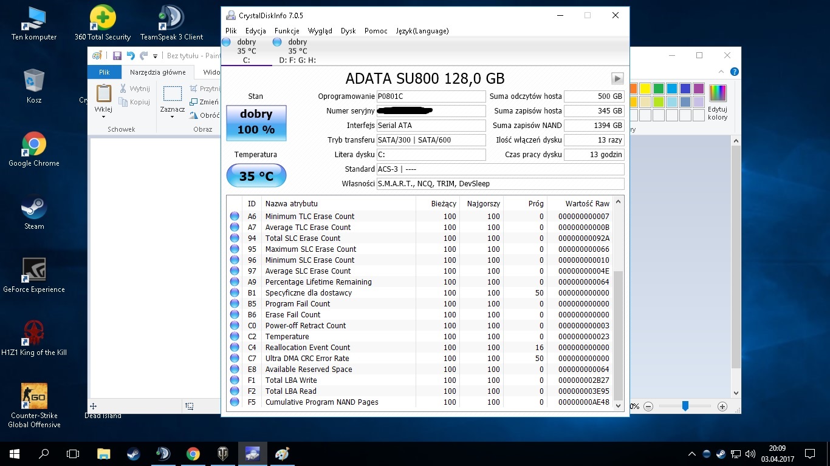Open the Plik tab in Paint
This screenshot has width=830, height=466.
(x=105, y=72)
